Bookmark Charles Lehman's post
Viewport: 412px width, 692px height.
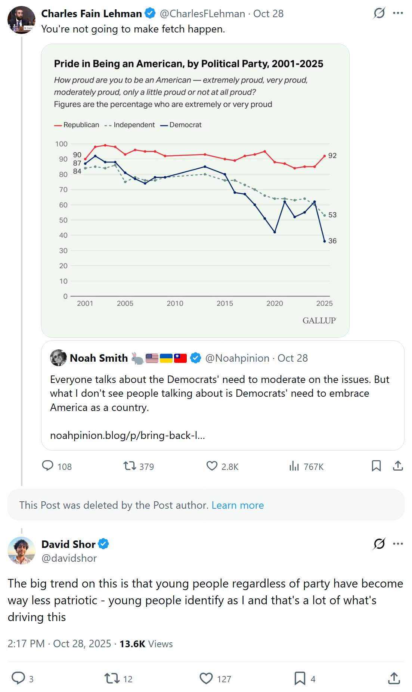(376, 466)
